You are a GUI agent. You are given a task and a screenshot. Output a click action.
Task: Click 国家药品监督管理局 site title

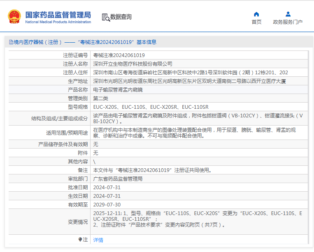tap(58, 15)
